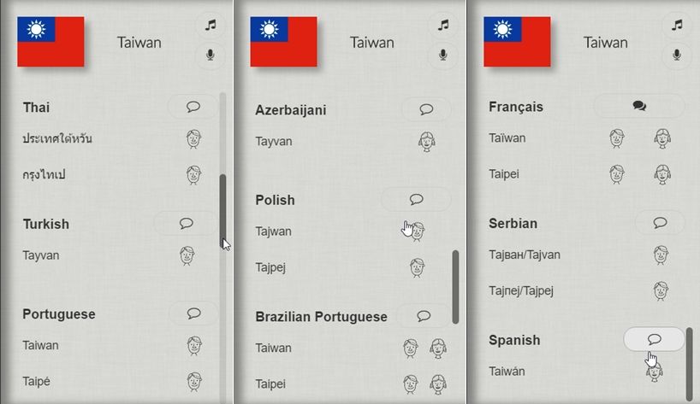The image size is (700, 404).
Task: Click the Spanish speech bubble button
Action: (x=655, y=339)
